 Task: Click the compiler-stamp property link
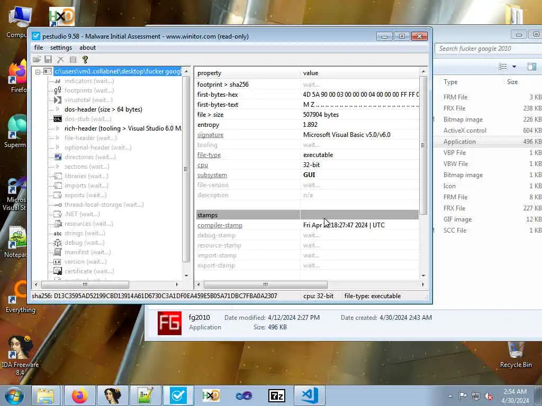pos(220,225)
